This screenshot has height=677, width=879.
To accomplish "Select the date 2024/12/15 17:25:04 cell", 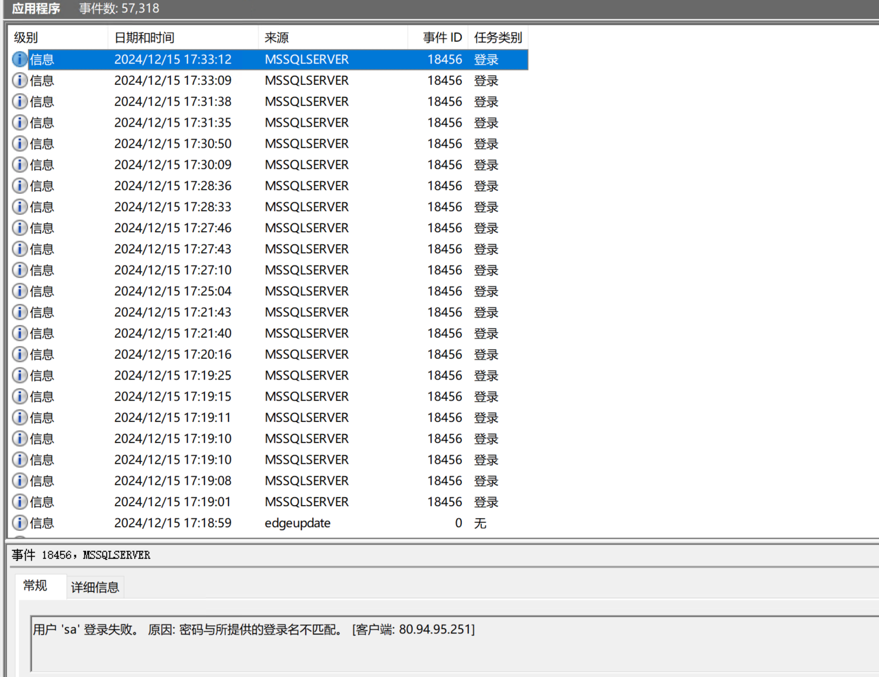I will click(173, 291).
